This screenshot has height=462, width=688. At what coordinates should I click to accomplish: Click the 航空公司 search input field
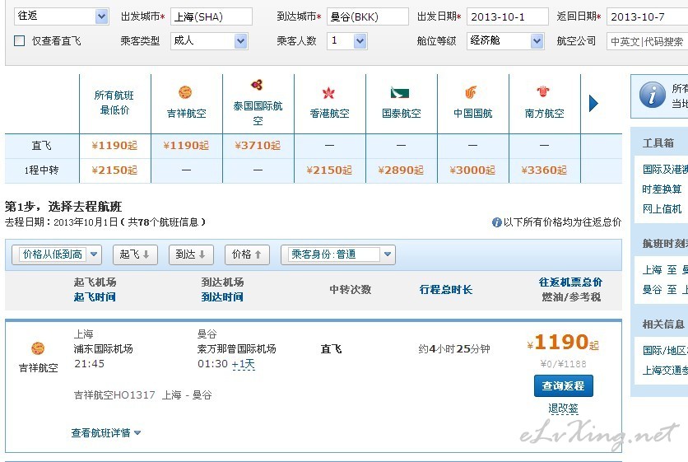pyautogui.click(x=647, y=41)
